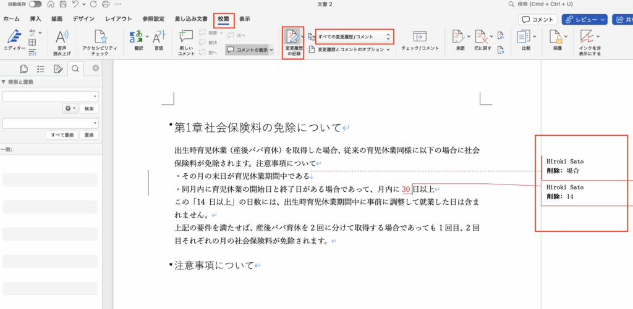The width and height of the screenshot is (633, 309).
Task: Add a 新しいコメント new comment
Action: tap(187, 42)
